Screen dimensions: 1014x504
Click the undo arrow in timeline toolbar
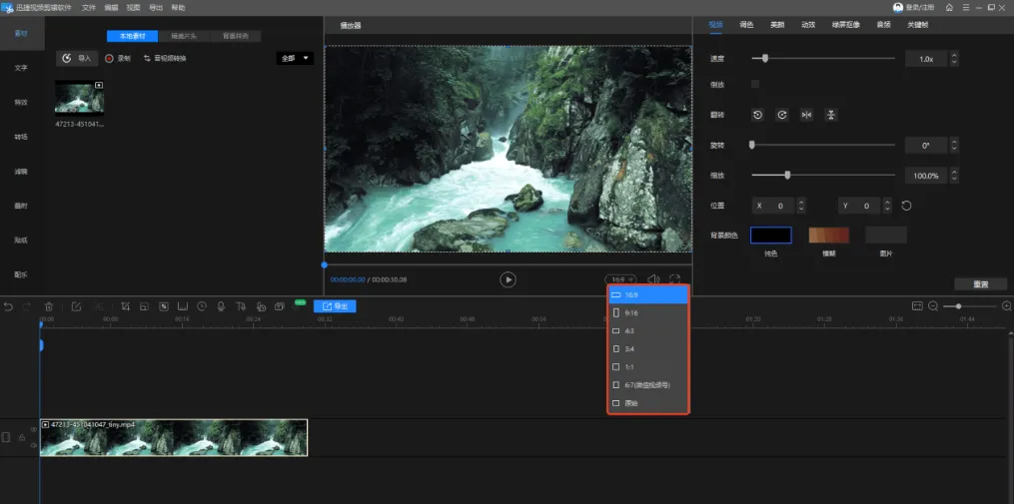point(9,306)
